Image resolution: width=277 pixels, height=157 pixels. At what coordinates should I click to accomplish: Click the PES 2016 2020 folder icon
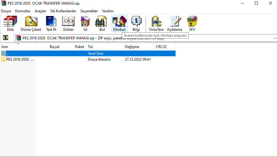click(x=3, y=59)
